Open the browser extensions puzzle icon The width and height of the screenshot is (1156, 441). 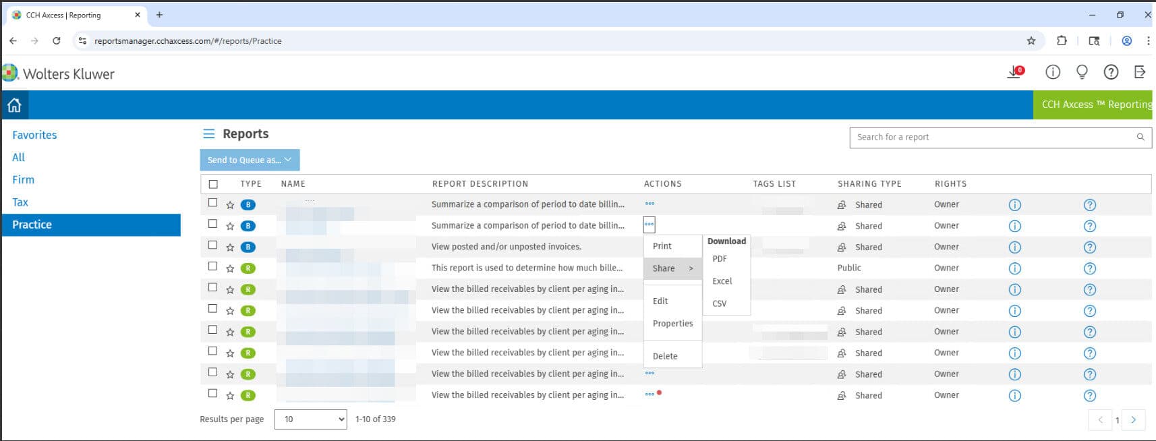coord(1062,40)
